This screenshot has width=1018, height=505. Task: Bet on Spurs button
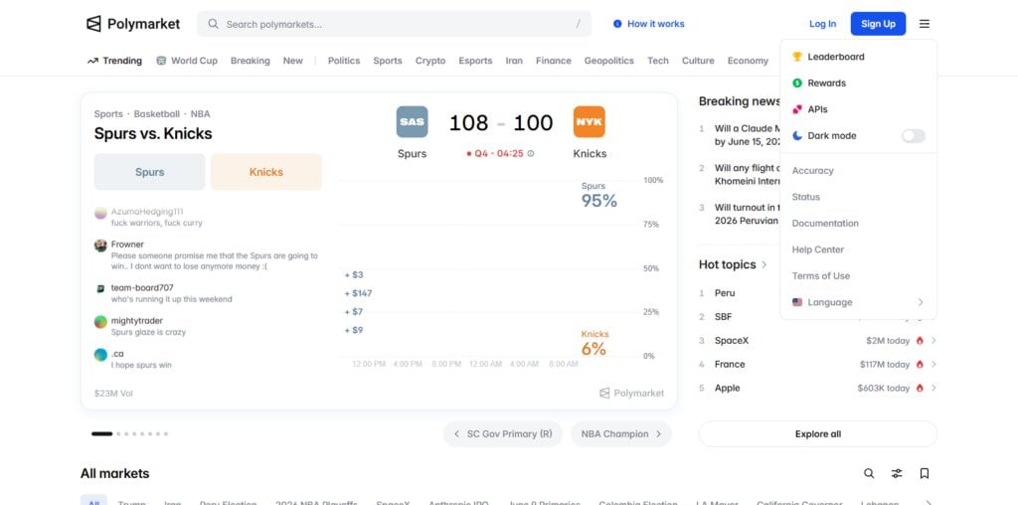pyautogui.click(x=149, y=172)
